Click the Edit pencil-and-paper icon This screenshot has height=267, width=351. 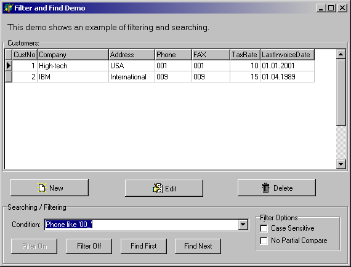pos(158,188)
